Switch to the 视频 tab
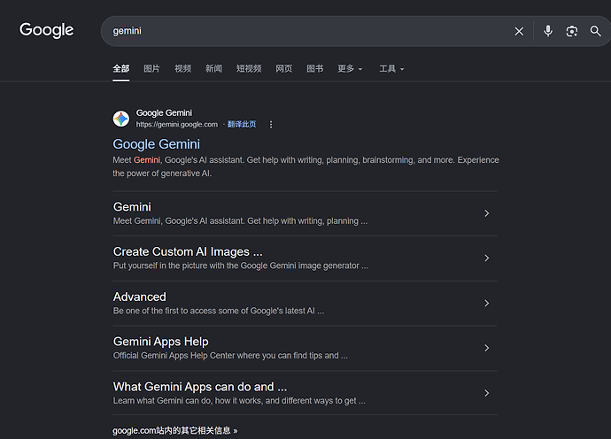 182,69
